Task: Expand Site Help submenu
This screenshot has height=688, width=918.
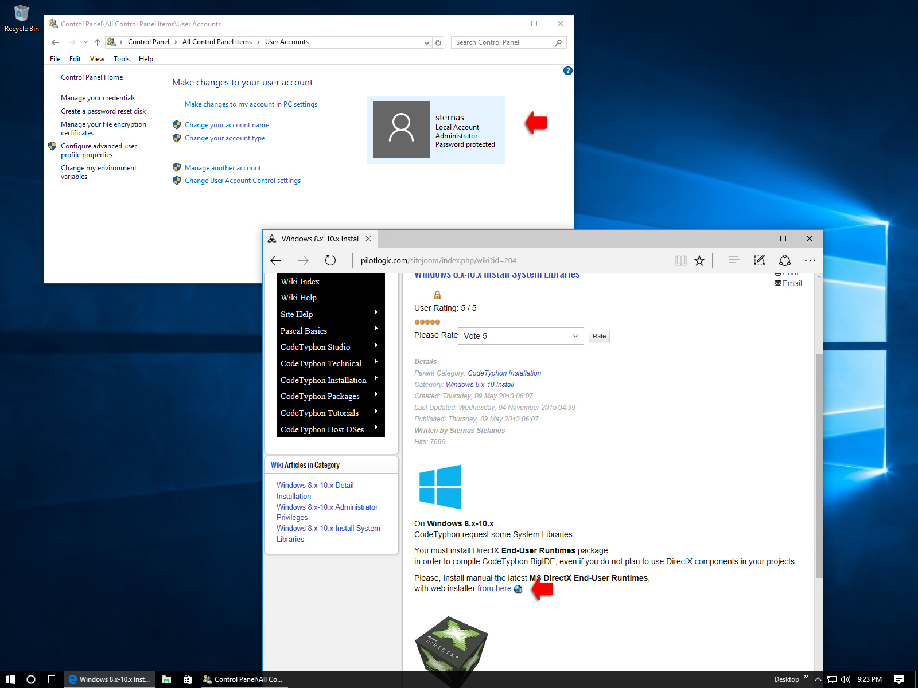Action: pyautogui.click(x=376, y=312)
